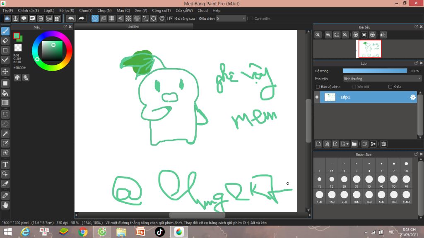Toggle Khử răng cưa anti-aliasing checkbox
424x238 pixels.
pos(171,18)
